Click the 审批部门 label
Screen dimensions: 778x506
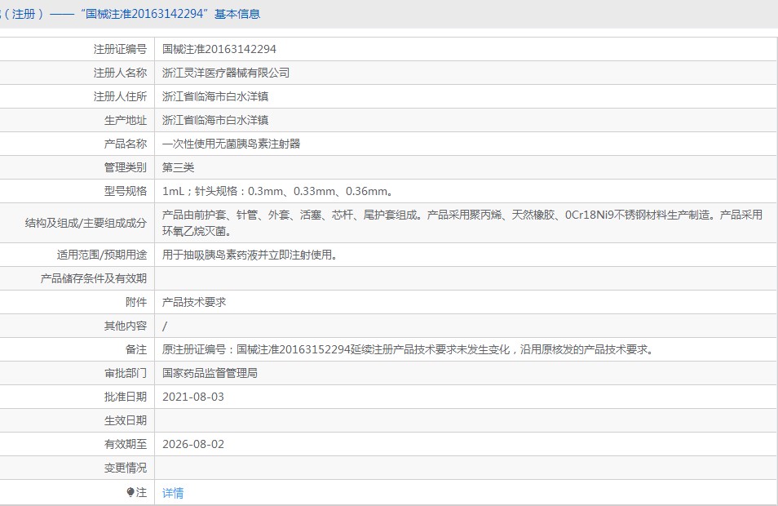(126, 373)
